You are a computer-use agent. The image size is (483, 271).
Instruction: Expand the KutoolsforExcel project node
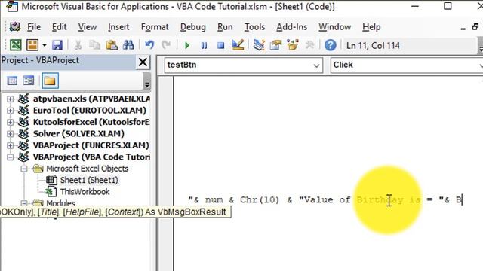pos(10,122)
